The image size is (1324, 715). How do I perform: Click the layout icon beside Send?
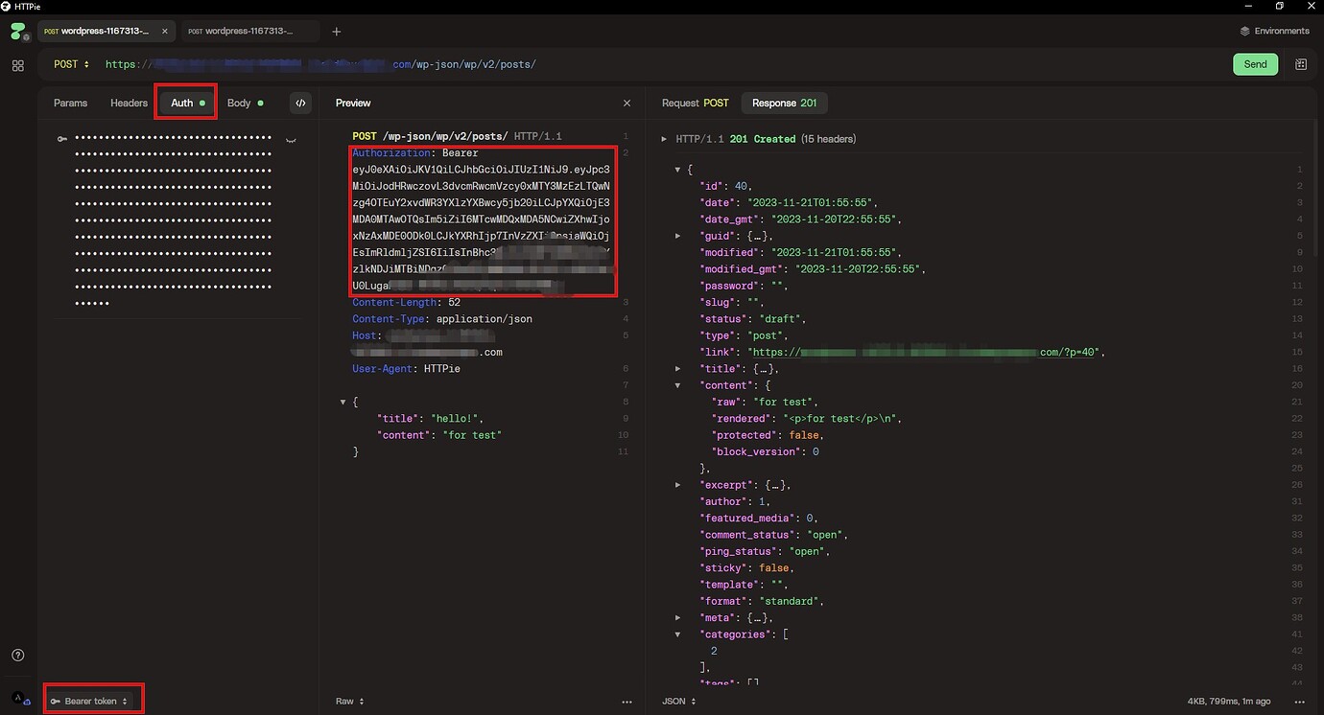coord(1302,63)
